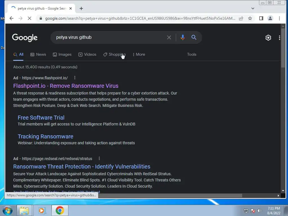Open search Tools options
The height and width of the screenshot is (216, 288).
(192, 55)
